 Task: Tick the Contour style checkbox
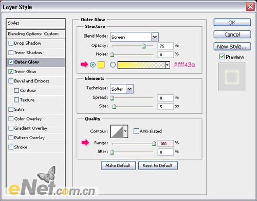tap(16, 90)
